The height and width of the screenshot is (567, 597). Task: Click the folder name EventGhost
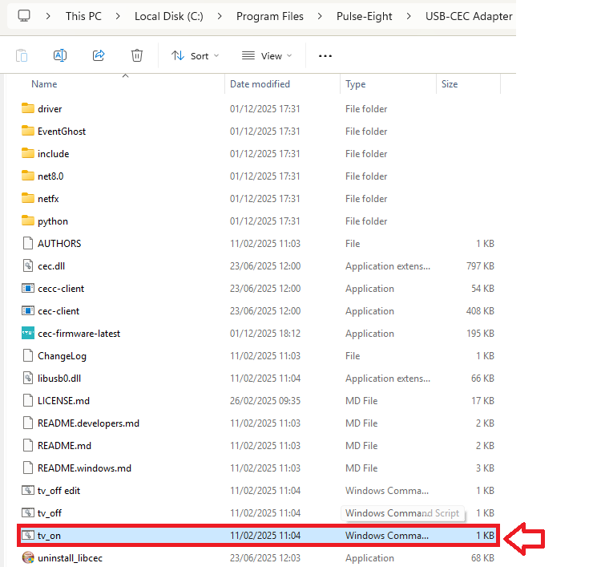62,132
